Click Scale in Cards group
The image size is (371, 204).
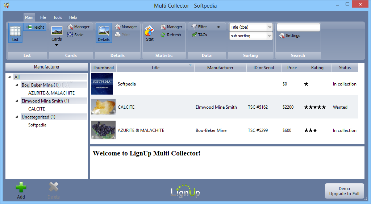[x=75, y=35]
